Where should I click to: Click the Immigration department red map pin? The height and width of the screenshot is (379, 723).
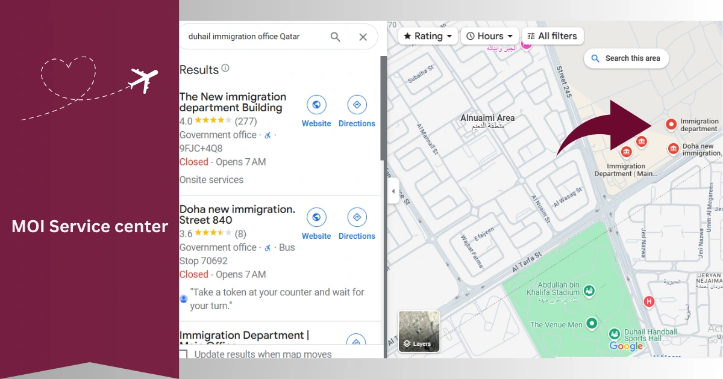[x=671, y=124]
